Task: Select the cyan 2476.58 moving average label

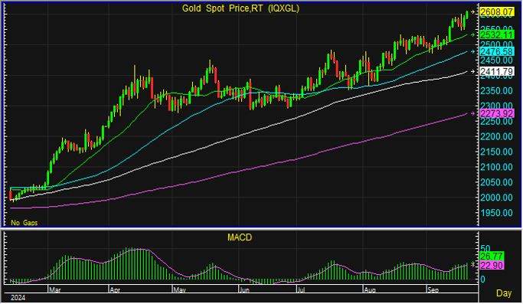Action: click(x=496, y=52)
